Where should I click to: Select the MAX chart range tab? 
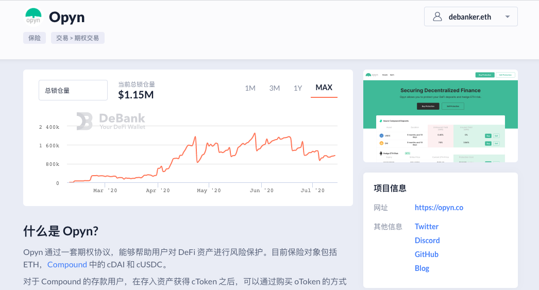click(x=324, y=88)
